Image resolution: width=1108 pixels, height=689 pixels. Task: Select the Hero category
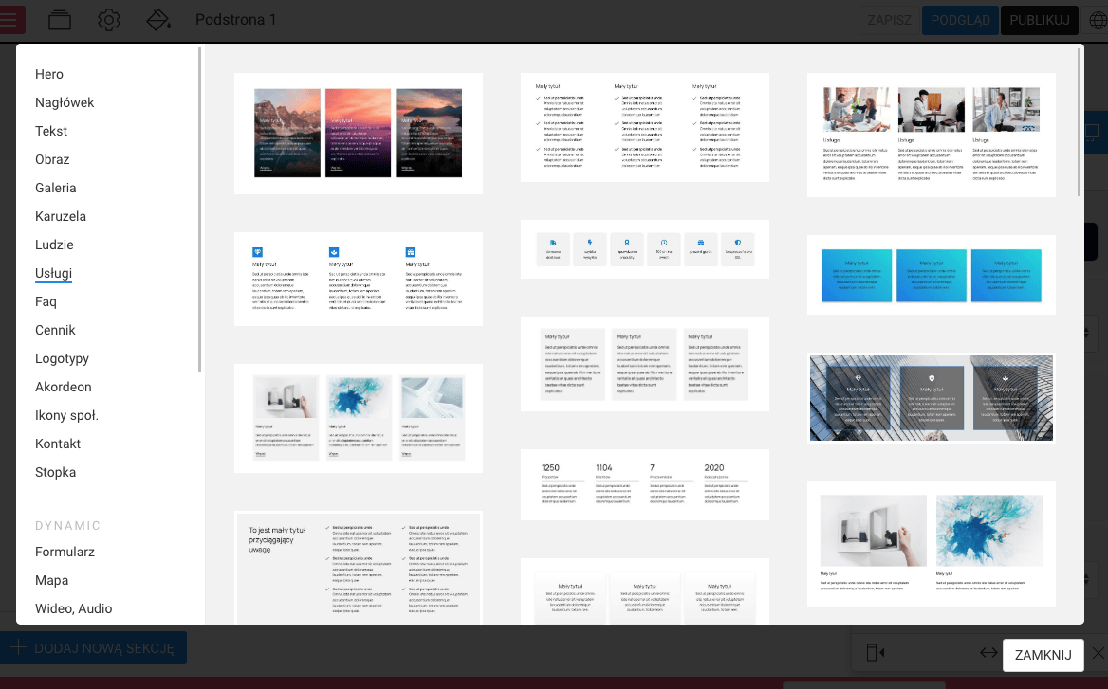click(x=49, y=74)
